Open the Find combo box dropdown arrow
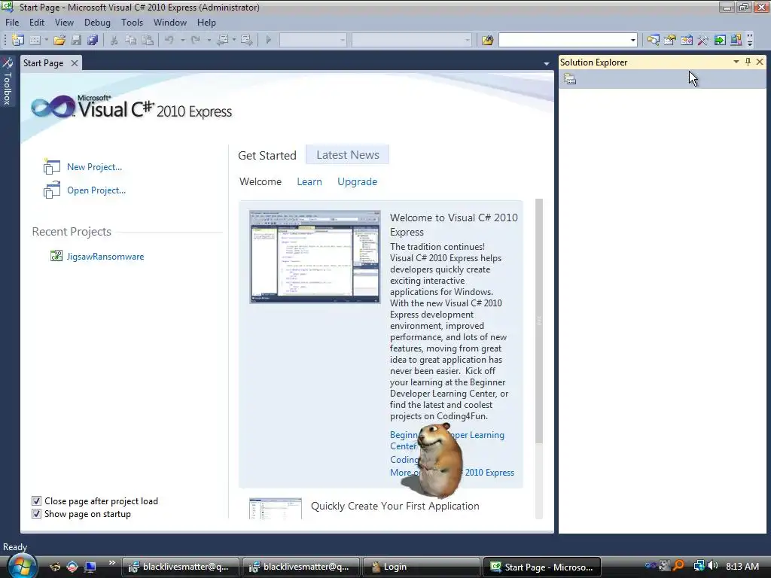Screen dimensions: 771x578 click(632, 40)
